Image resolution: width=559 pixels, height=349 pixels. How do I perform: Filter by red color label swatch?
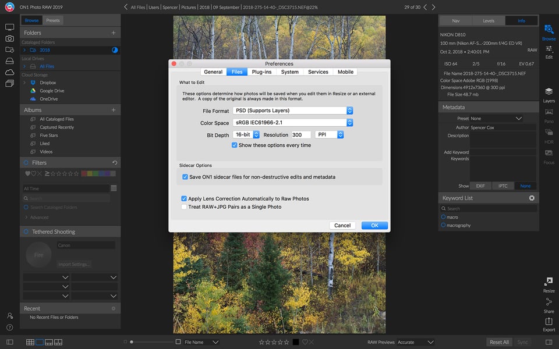84,174
